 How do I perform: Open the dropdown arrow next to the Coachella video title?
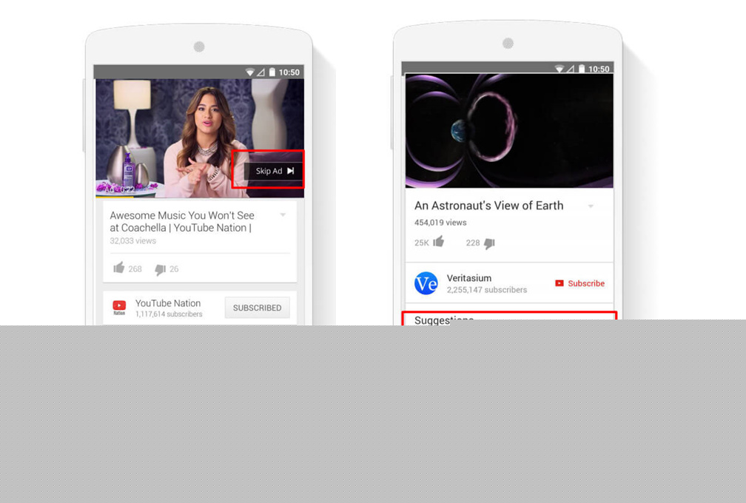pyautogui.click(x=283, y=215)
